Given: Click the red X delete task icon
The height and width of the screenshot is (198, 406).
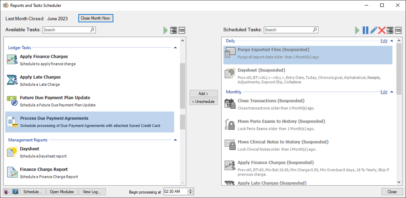Looking at the screenshot, I should click(382, 30).
